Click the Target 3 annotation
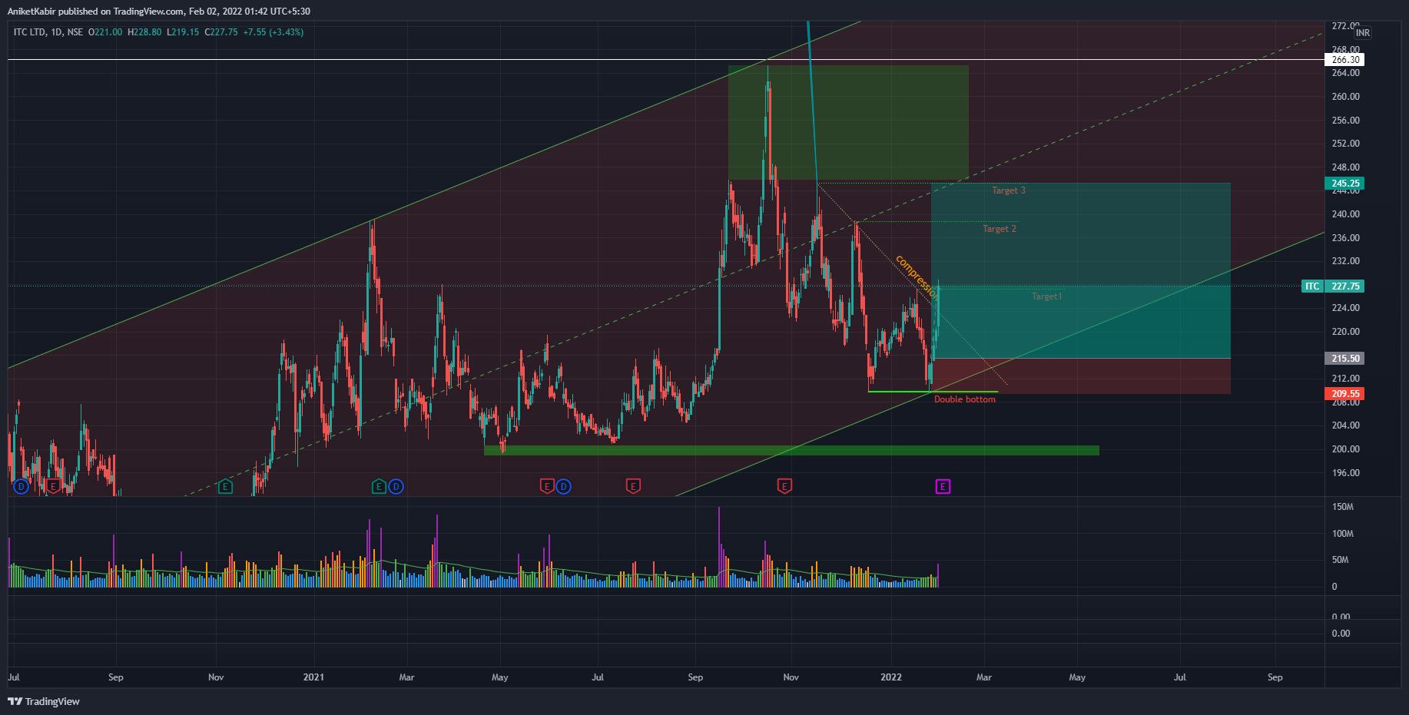This screenshot has height=715, width=1409. [1009, 190]
